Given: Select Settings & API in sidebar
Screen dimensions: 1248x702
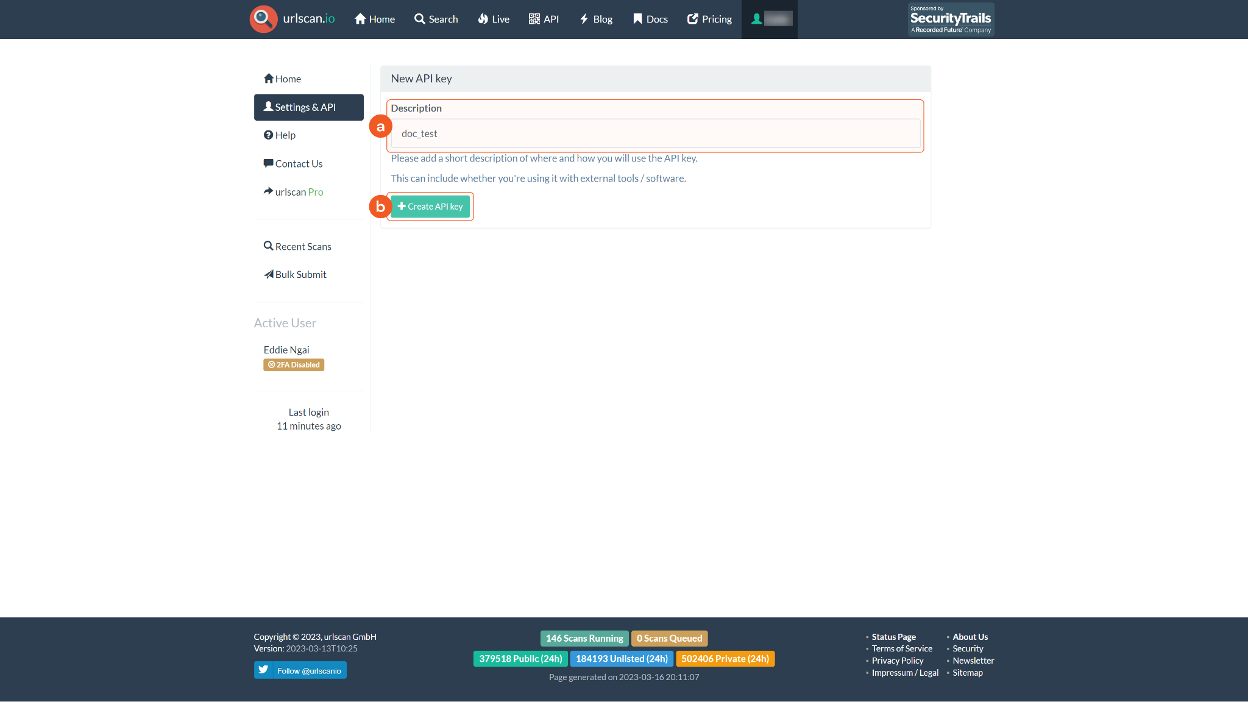Looking at the screenshot, I should coord(308,107).
